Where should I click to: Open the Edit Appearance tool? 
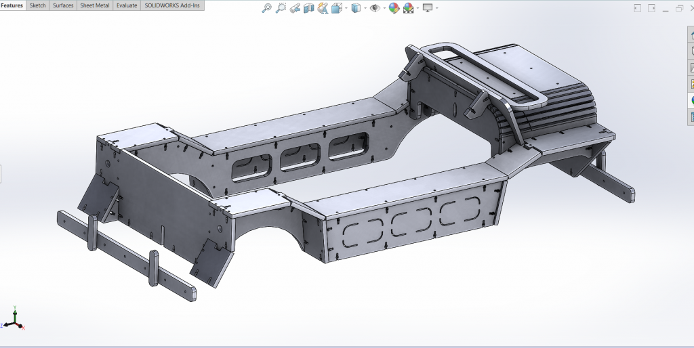coord(394,8)
